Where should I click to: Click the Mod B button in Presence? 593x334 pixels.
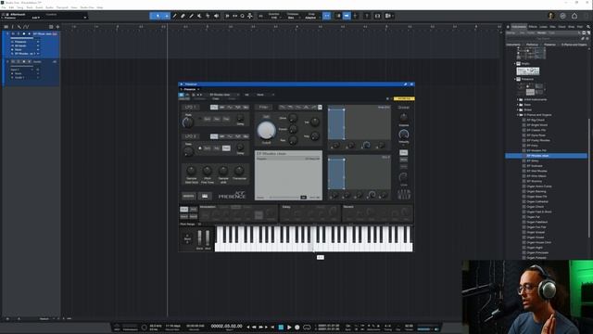coord(194,216)
